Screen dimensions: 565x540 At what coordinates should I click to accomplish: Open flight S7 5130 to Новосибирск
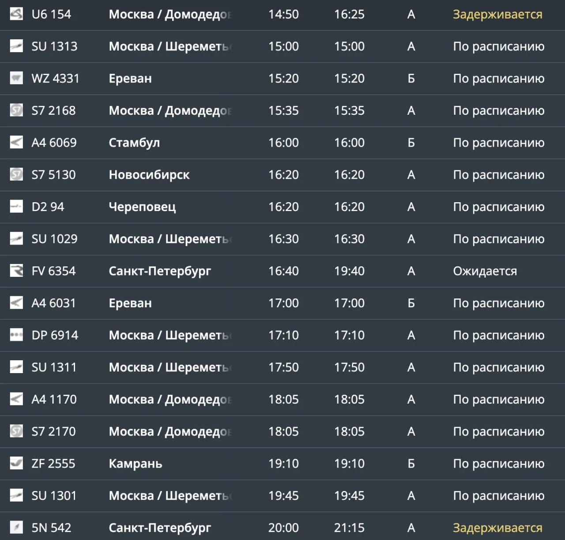(282, 175)
